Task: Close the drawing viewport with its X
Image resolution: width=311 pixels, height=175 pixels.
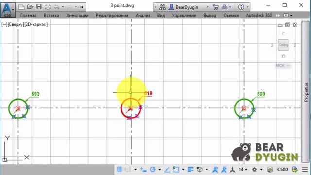Action: click(x=295, y=25)
